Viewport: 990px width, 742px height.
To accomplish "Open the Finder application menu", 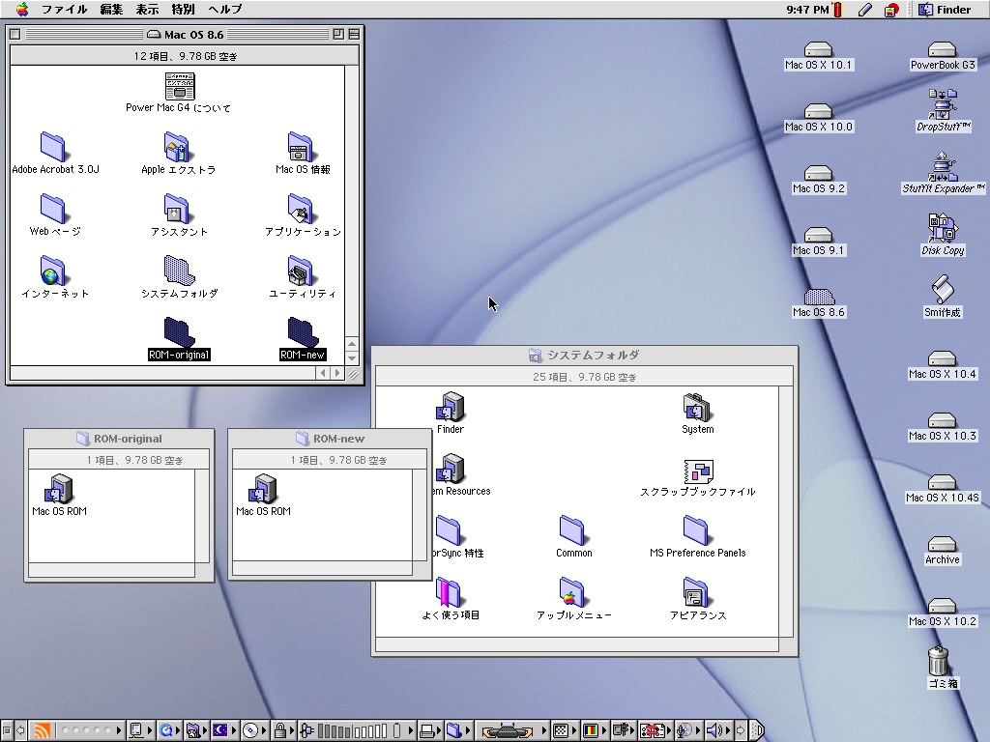I will click(945, 9).
